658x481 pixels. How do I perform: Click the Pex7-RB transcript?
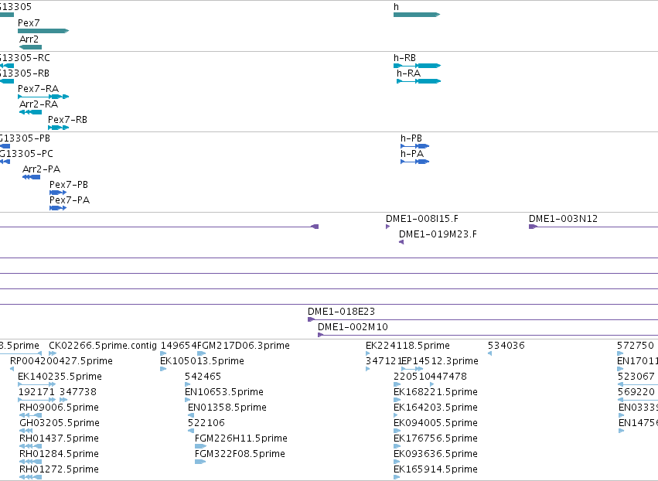[x=58, y=128]
